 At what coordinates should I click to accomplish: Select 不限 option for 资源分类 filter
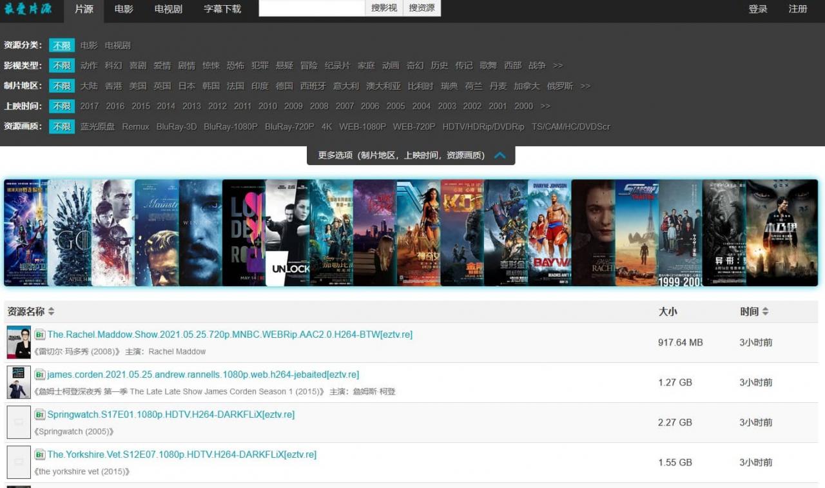coord(62,45)
